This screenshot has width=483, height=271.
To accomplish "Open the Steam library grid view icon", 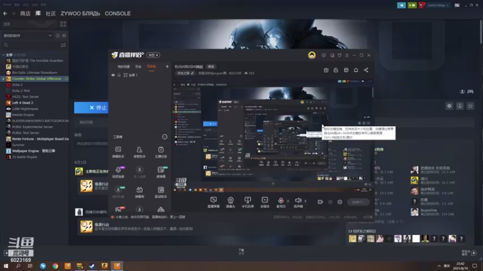I will point(63,24).
